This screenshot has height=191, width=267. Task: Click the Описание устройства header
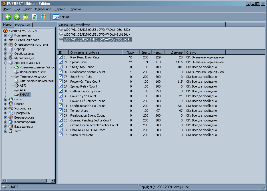(141, 25)
